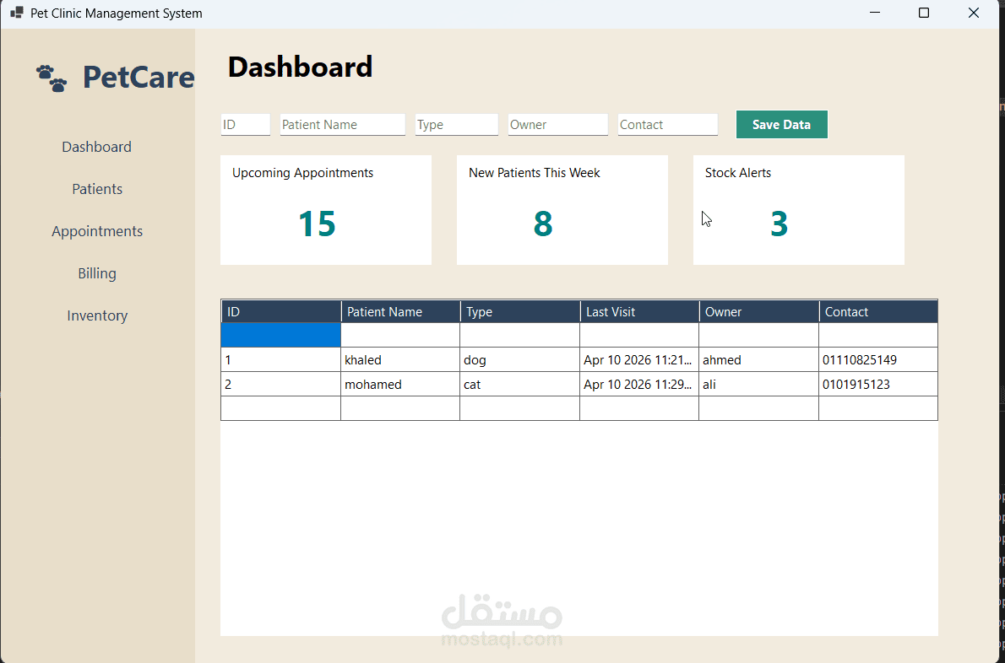
Task: Click the 'cat' type cell
Action: [x=519, y=384]
